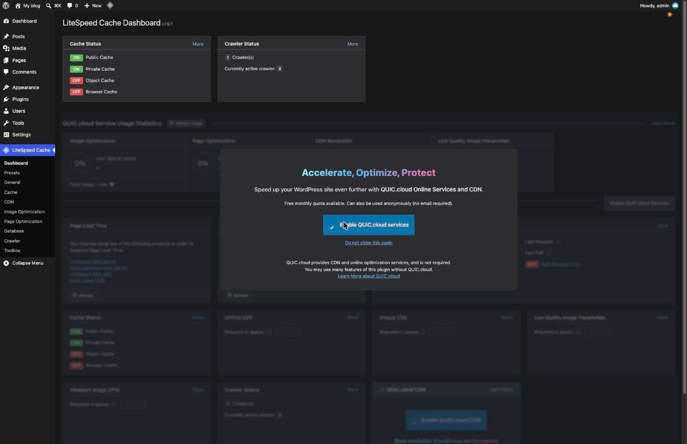Click the Pages icon in sidebar

click(6, 60)
